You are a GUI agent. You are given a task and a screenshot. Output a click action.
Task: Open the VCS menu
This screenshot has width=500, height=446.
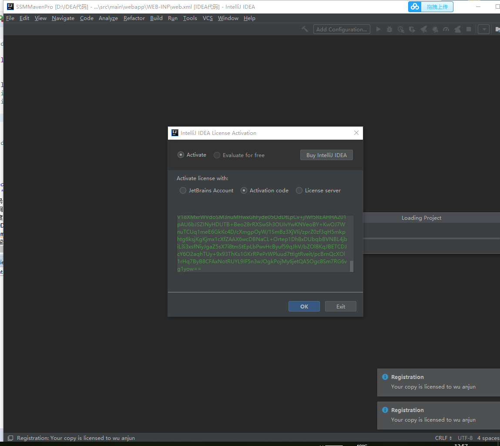pos(208,18)
